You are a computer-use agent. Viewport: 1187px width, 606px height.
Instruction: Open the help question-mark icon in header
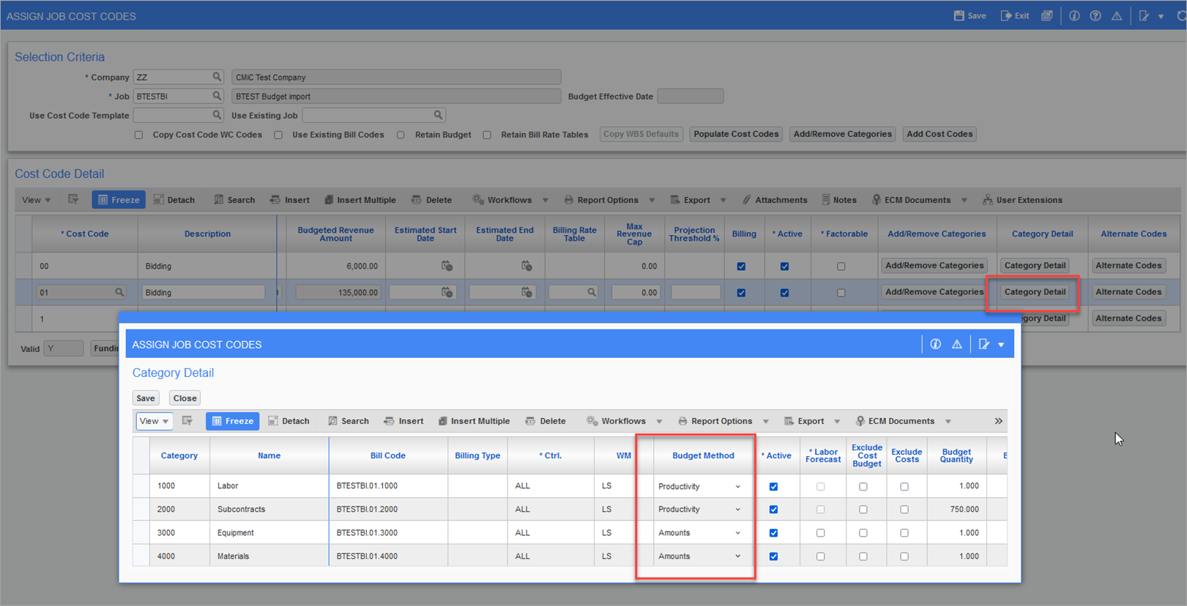[x=1095, y=15]
